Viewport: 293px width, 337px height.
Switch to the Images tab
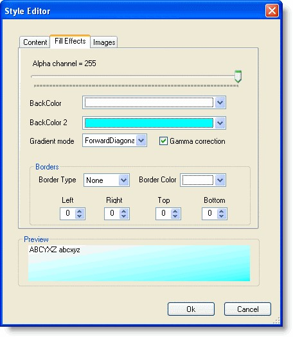104,42
